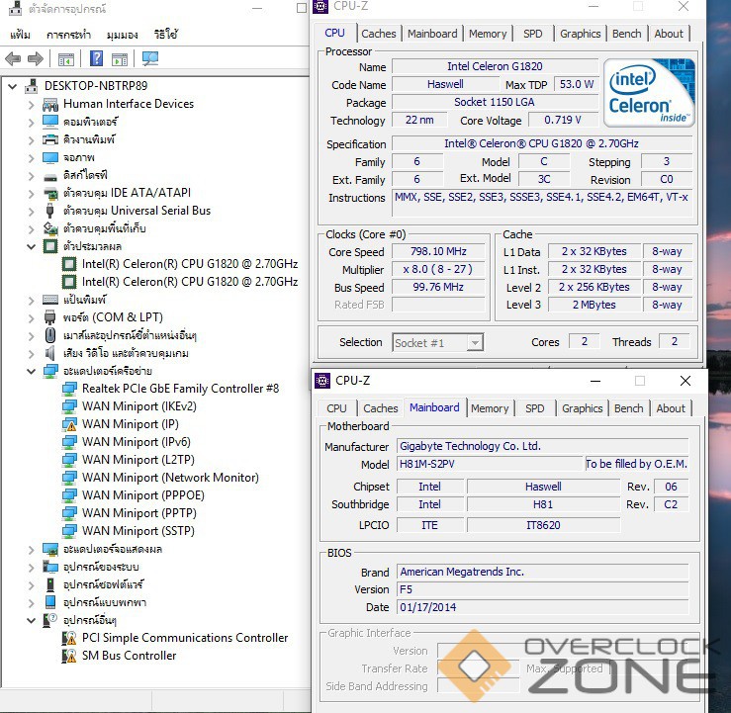Expand the Universal Serial Bus controllers node
This screenshot has height=713, width=731.
click(32, 211)
